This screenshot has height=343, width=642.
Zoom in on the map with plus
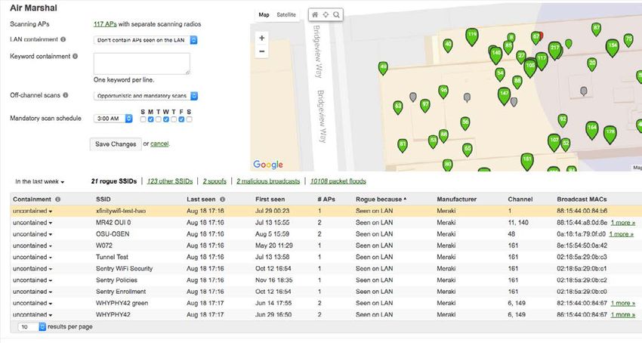[x=261, y=38]
